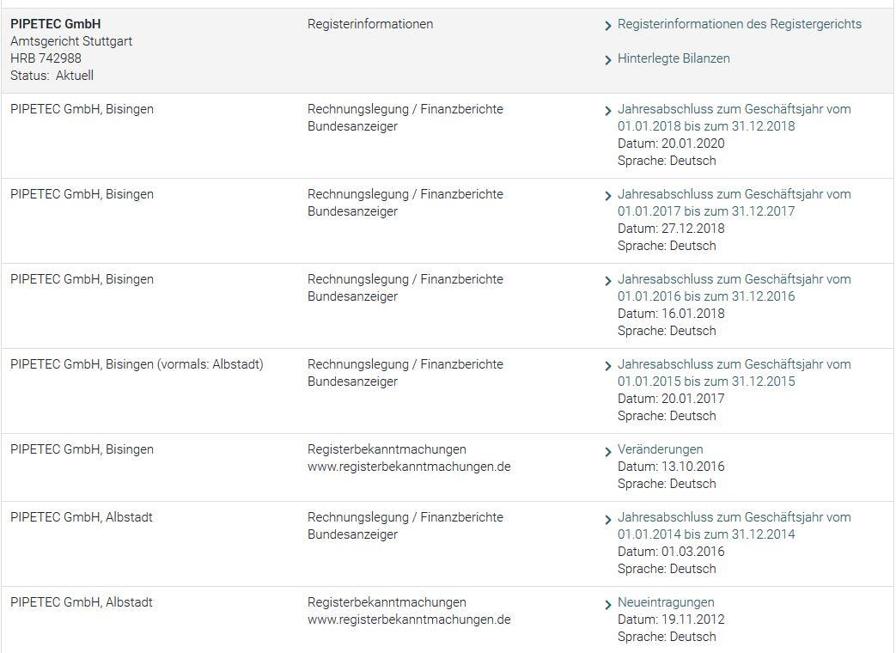Open Veränderungen announcement link

(660, 449)
